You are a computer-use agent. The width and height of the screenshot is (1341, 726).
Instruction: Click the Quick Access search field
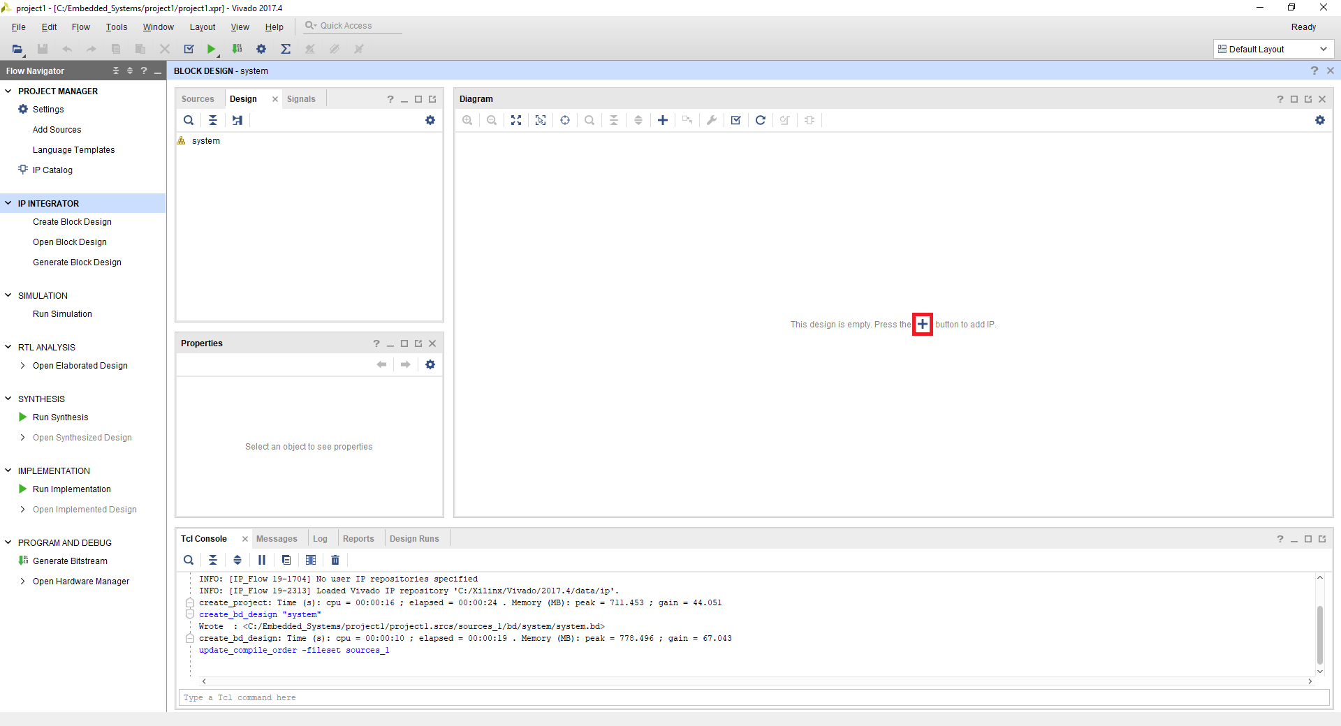coord(353,26)
